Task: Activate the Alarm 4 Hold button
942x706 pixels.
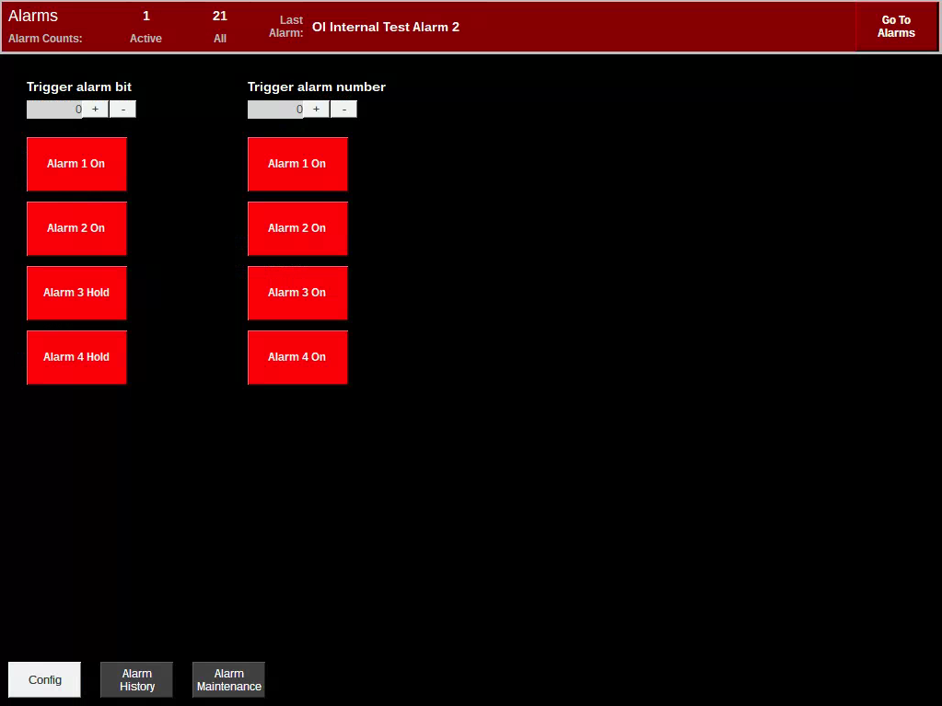Action: [x=76, y=357]
